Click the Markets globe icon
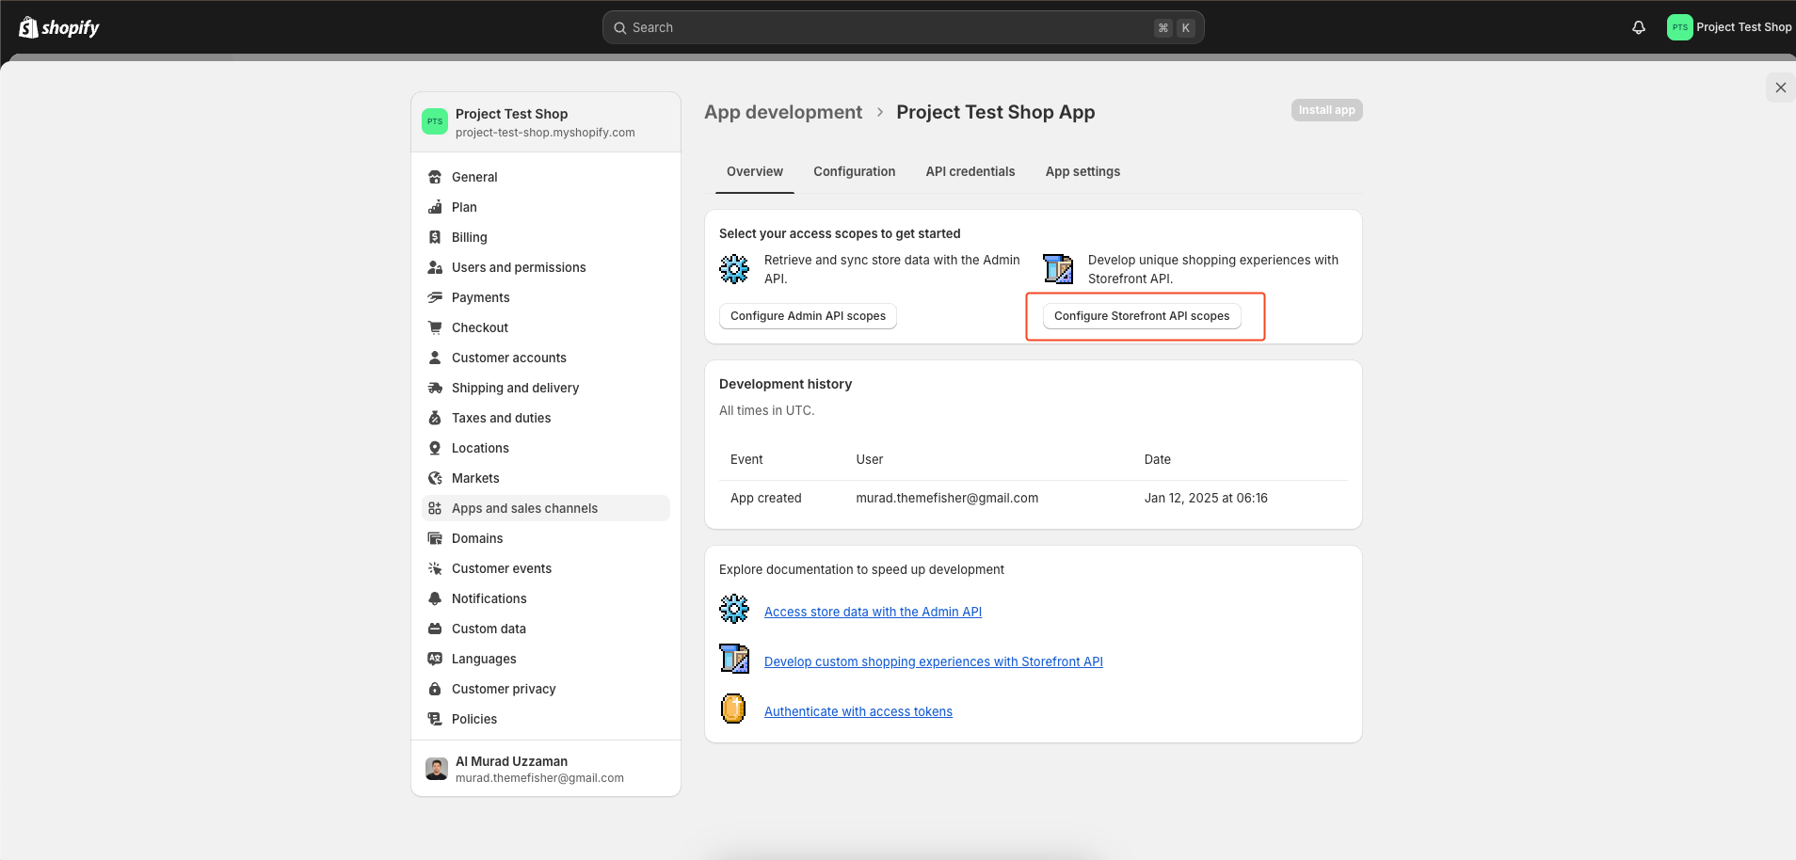Image resolution: width=1796 pixels, height=860 pixels. click(435, 478)
